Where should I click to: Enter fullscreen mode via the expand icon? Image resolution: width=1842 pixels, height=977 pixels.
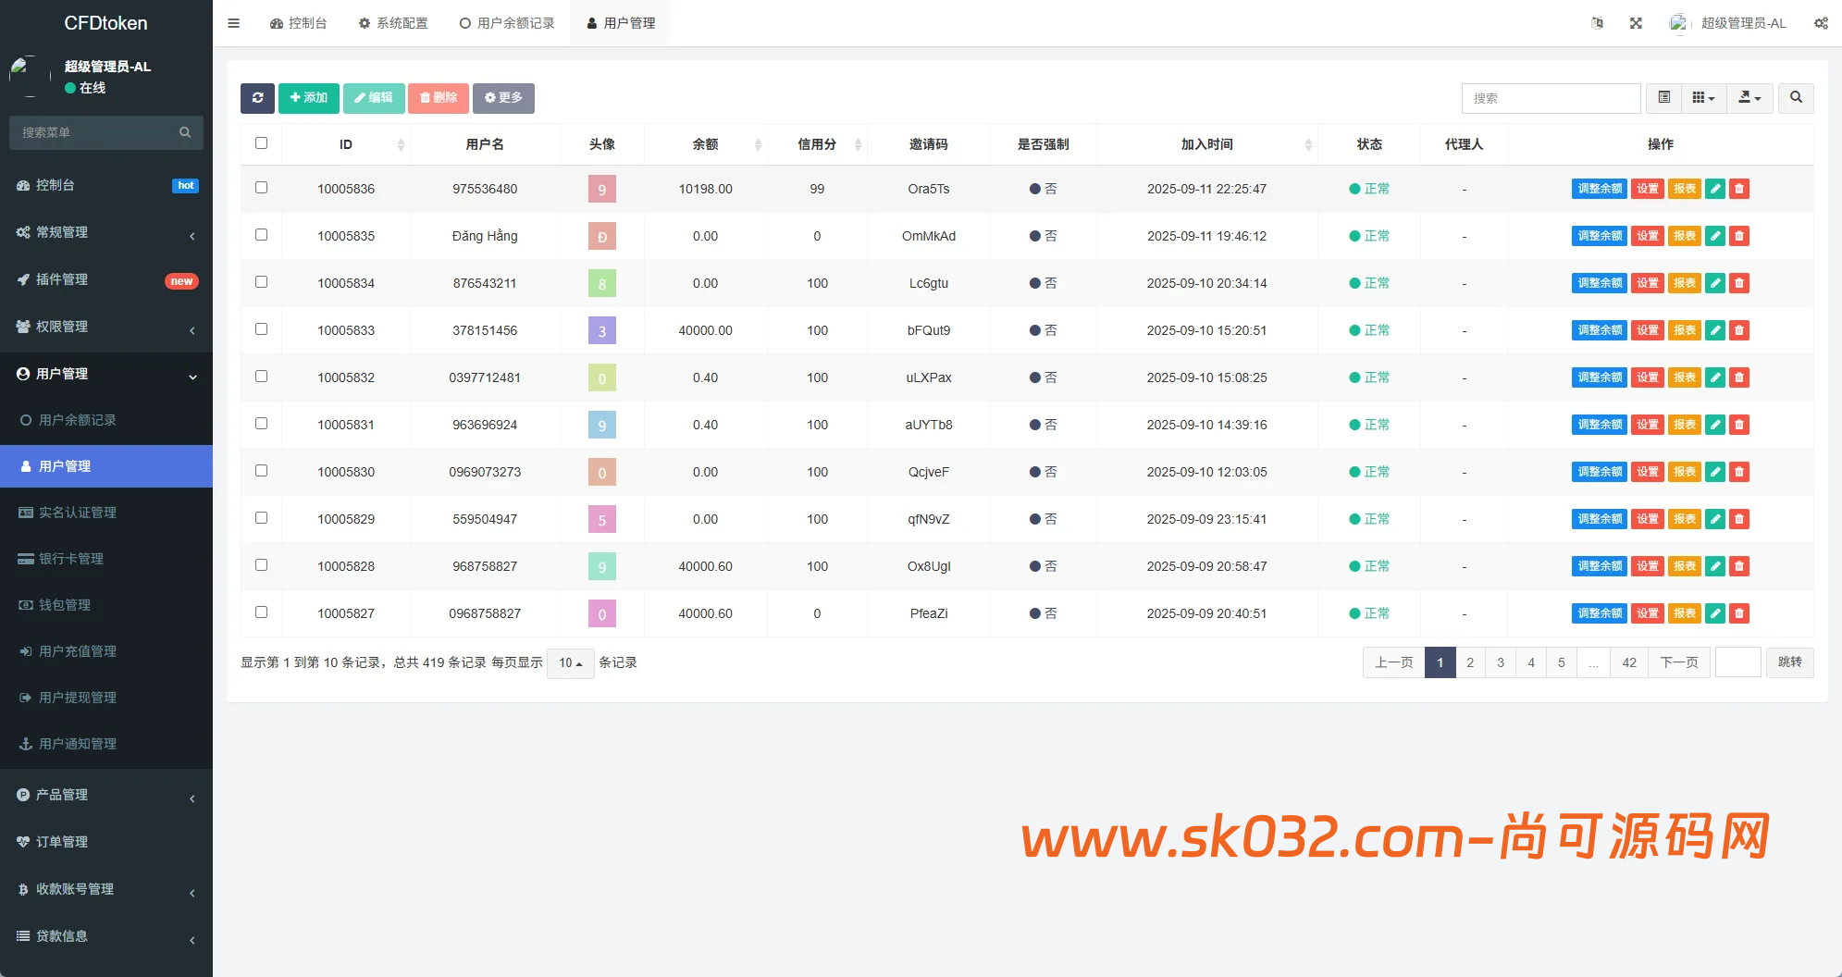point(1636,23)
